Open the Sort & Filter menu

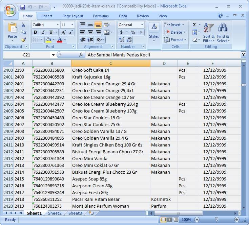click(209, 33)
